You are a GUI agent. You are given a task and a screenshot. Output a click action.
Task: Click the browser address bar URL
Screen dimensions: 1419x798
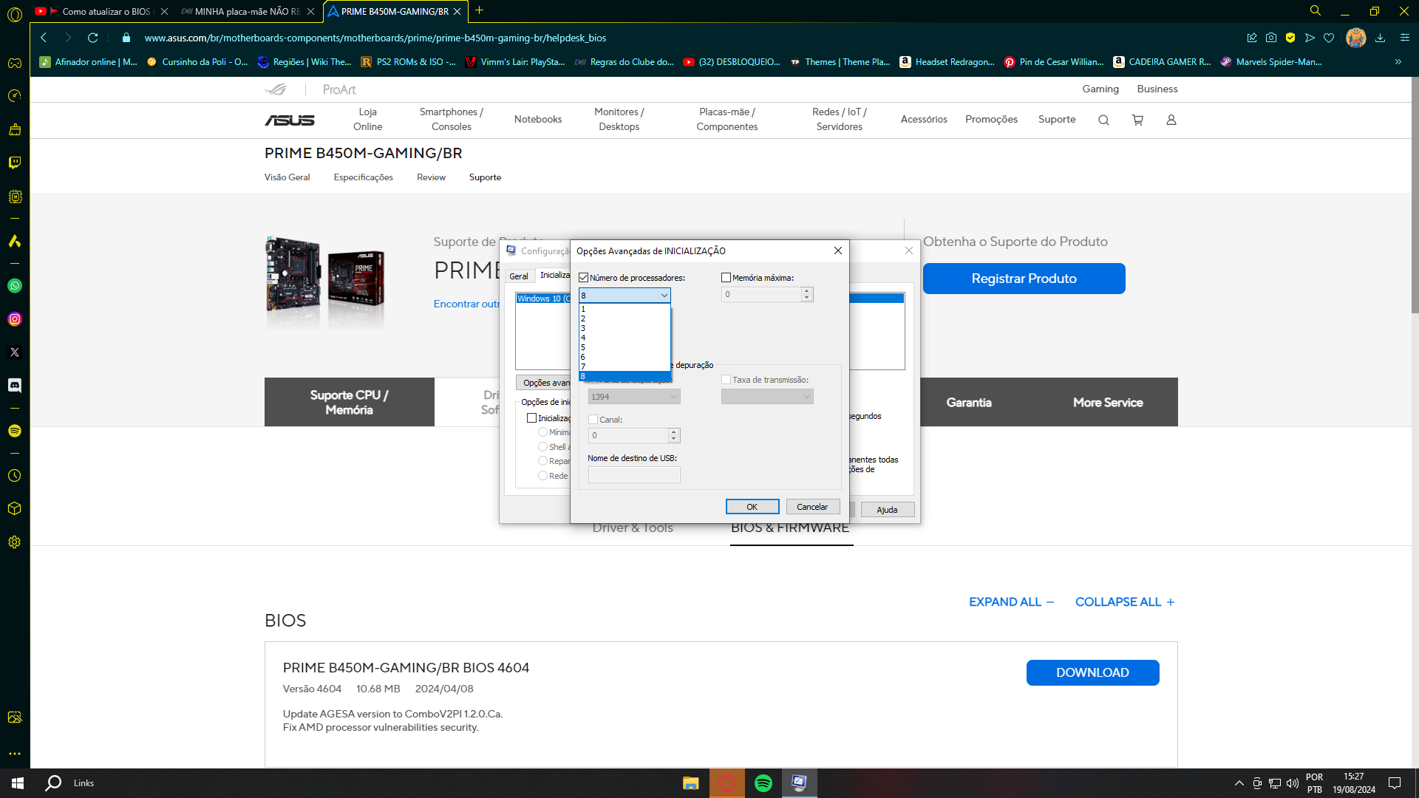375,38
